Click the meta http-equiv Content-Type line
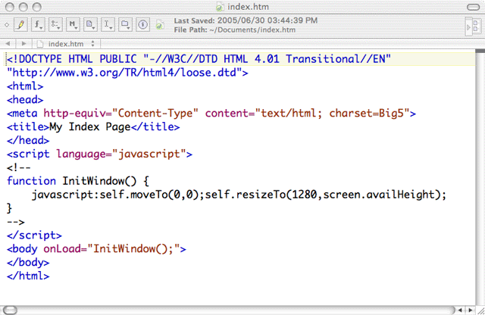This screenshot has height=315, width=485. point(211,113)
